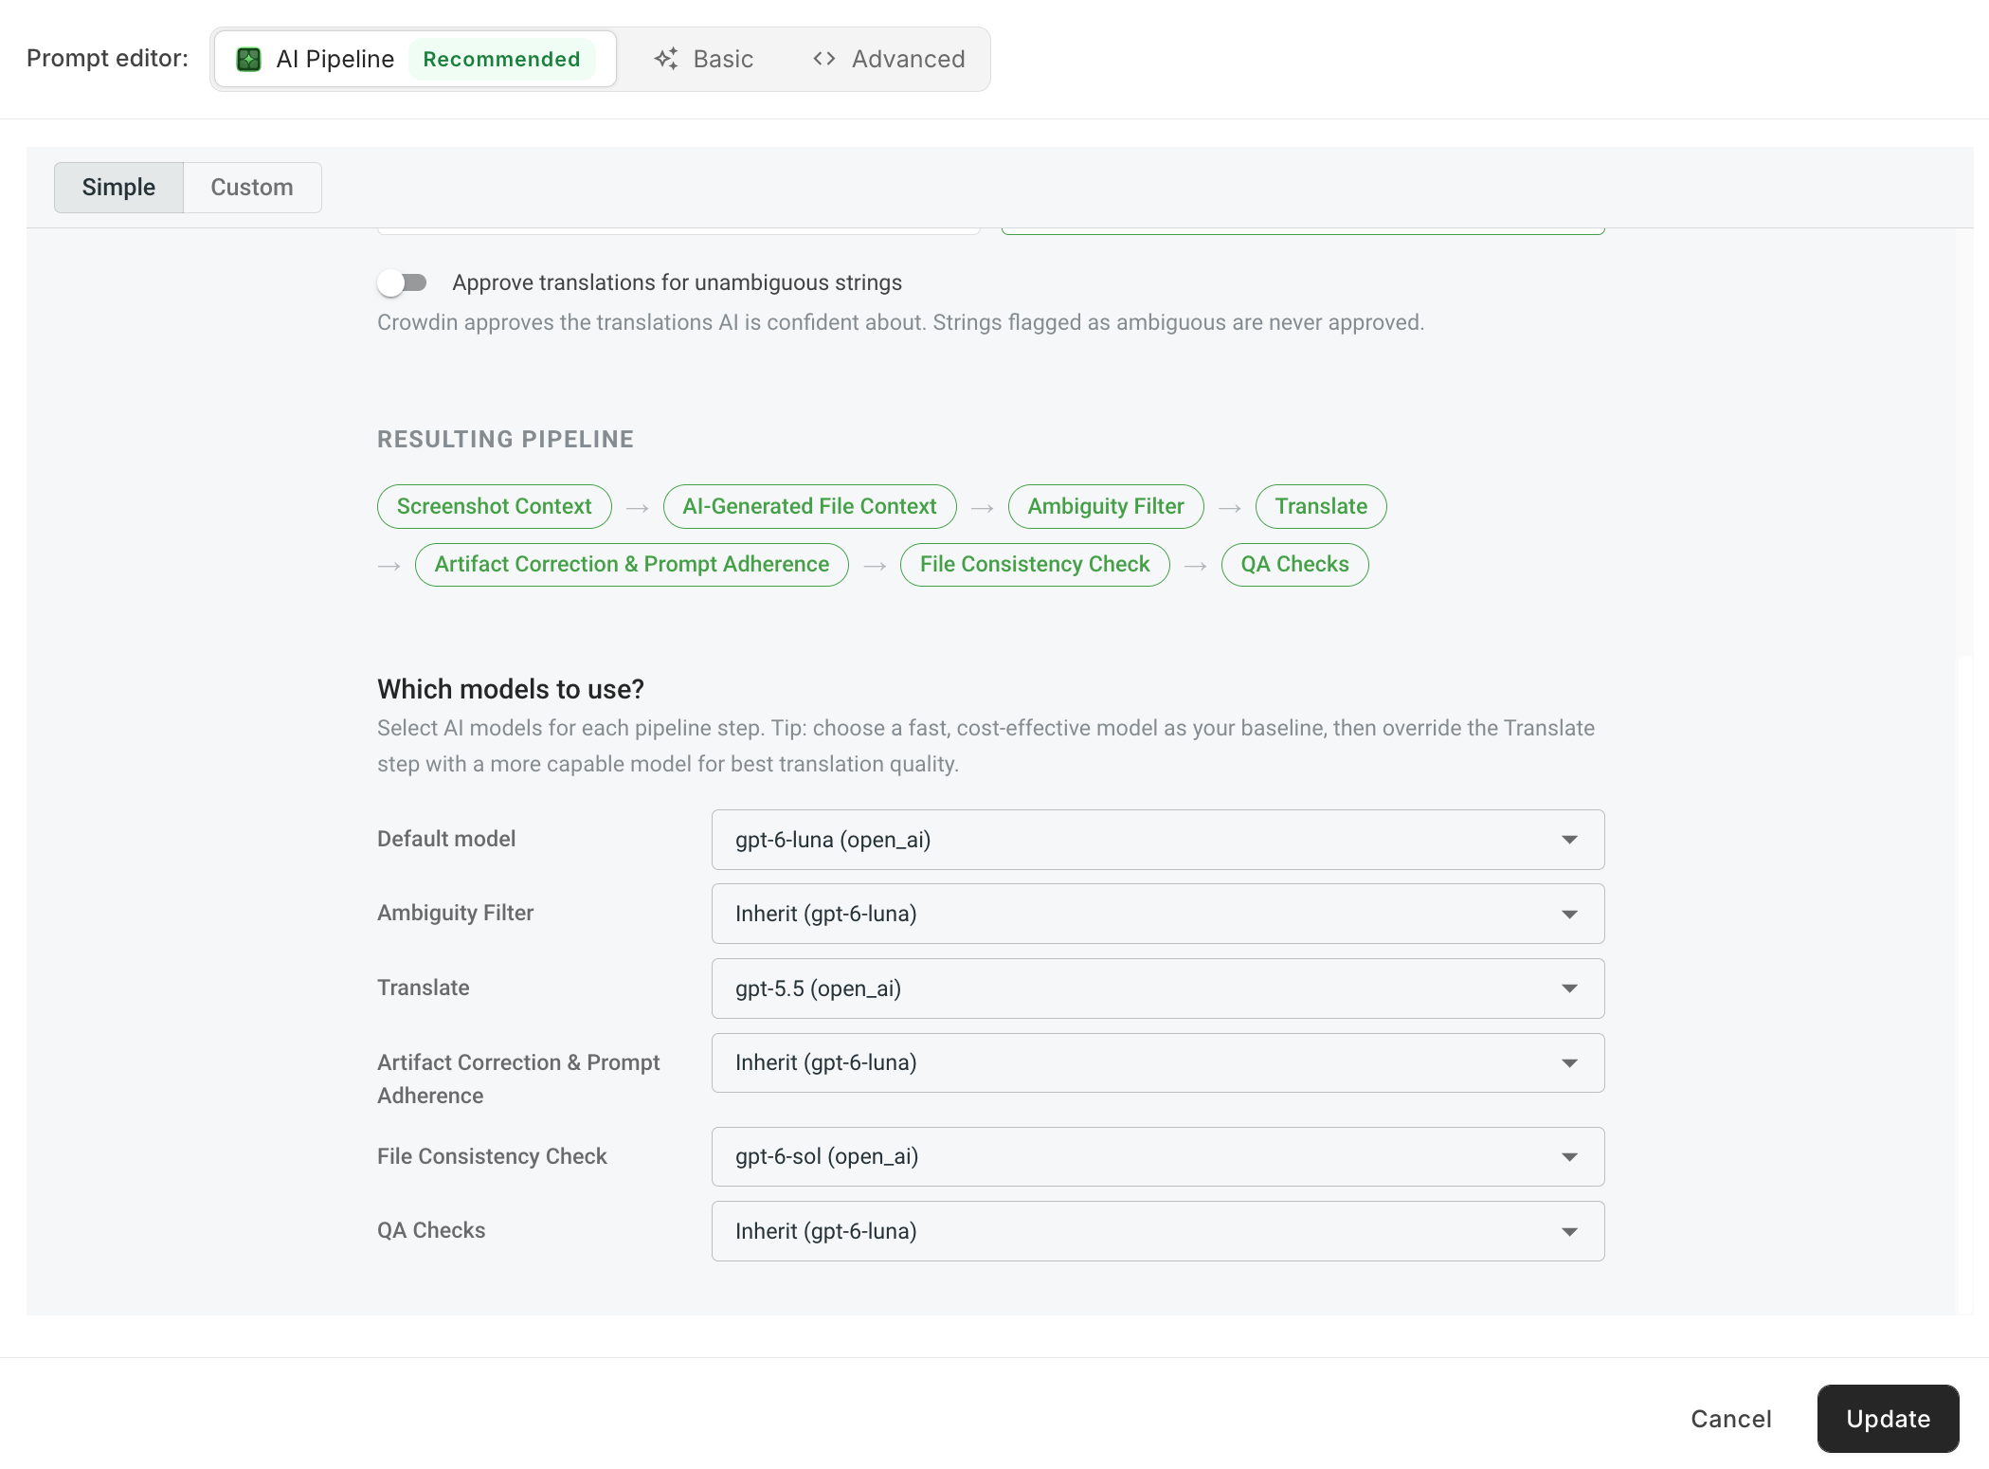
Task: Click the Resulting Pipeline heading
Action: [x=505, y=440]
